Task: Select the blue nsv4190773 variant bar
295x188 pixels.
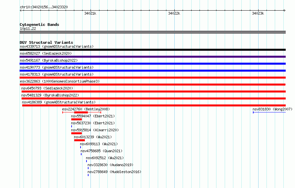Action: 152,71
